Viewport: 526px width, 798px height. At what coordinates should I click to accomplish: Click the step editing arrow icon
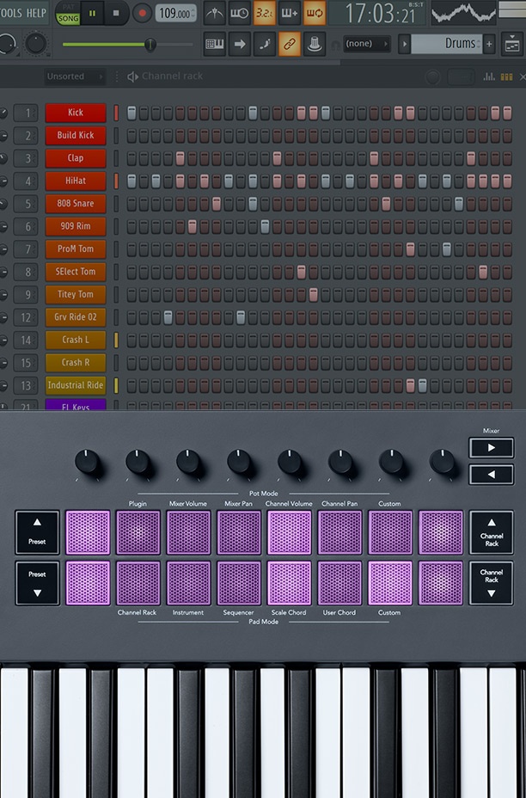tap(240, 44)
